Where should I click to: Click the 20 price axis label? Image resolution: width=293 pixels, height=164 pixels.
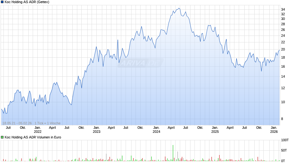tap(283, 49)
